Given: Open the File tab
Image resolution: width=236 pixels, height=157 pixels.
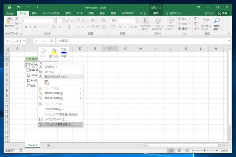Looking at the screenshot, I should pos(10,13).
